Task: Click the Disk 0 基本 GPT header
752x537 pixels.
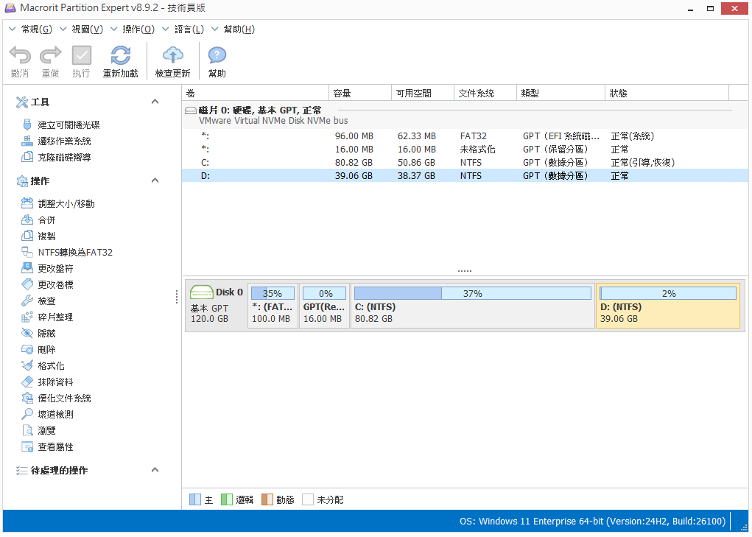Action: click(217, 306)
